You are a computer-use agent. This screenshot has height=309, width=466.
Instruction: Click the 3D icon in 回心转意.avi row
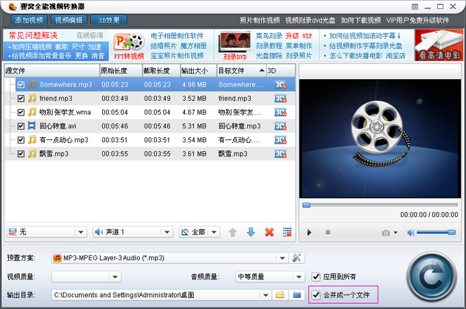[280, 126]
